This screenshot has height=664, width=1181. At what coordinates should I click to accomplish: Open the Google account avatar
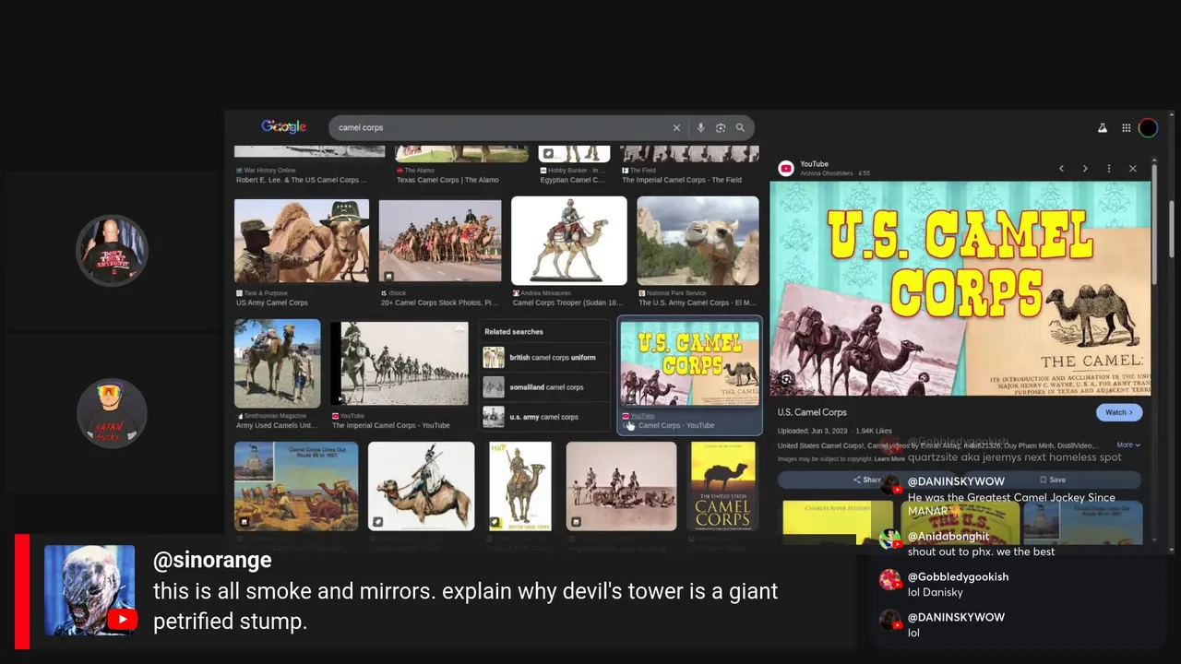1148,128
